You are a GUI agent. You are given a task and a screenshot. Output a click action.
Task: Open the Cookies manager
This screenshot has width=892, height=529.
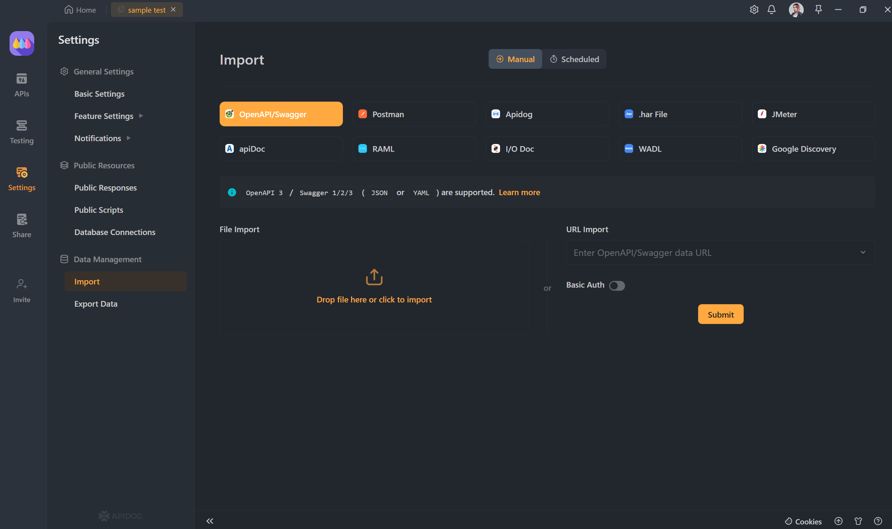click(x=803, y=521)
